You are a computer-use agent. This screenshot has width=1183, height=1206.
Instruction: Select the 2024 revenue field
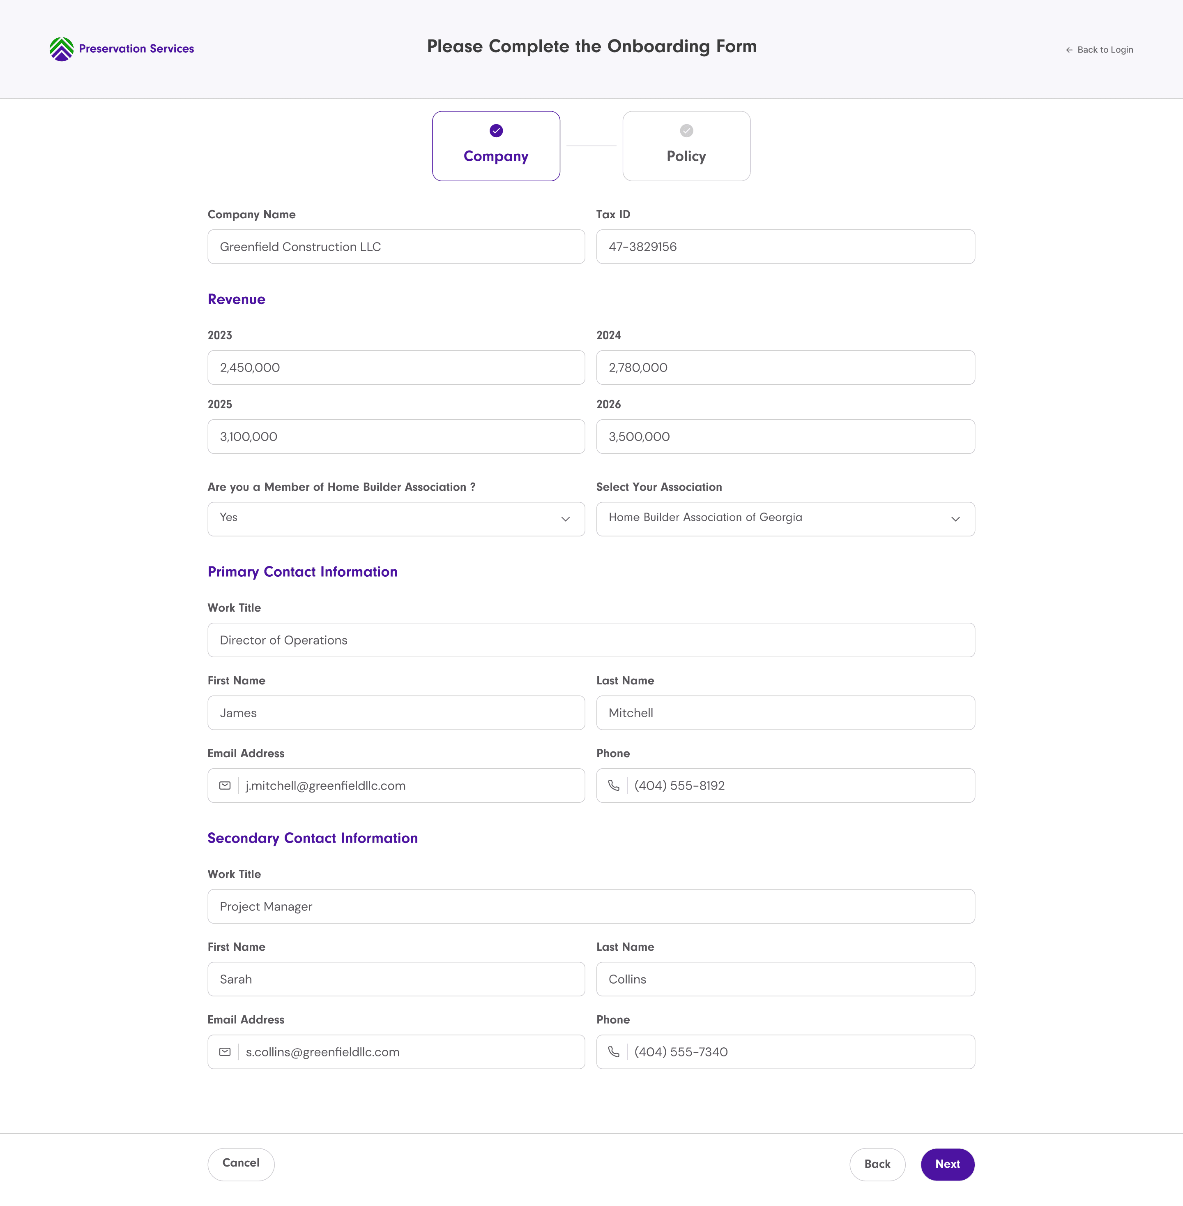[x=785, y=367]
